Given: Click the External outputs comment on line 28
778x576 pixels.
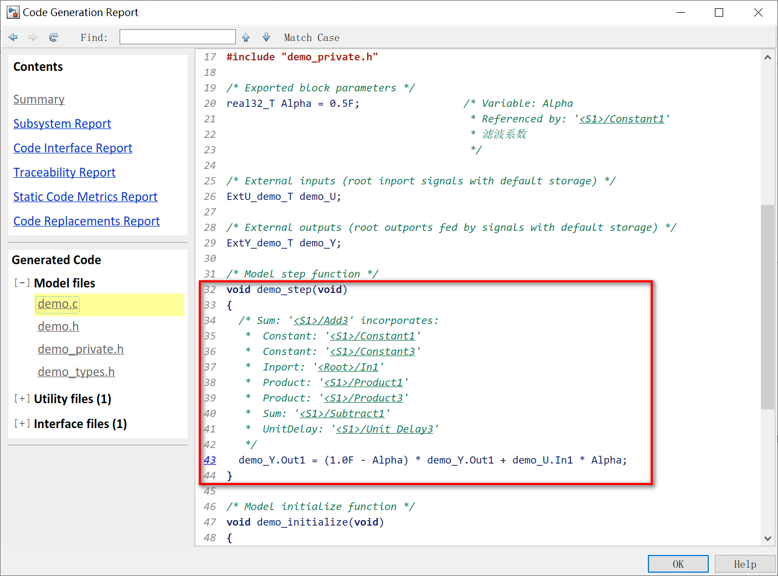Looking at the screenshot, I should [x=451, y=228].
